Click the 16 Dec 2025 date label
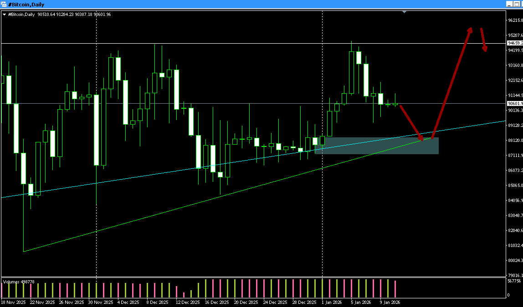Image resolution: width=523 pixels, height=307 pixels. 217,302
